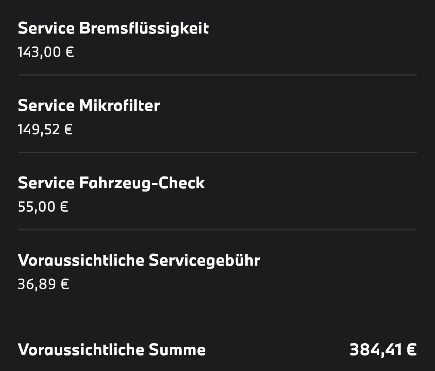Click the word Summe
Viewport: 435px width, 371px height.
177,350
